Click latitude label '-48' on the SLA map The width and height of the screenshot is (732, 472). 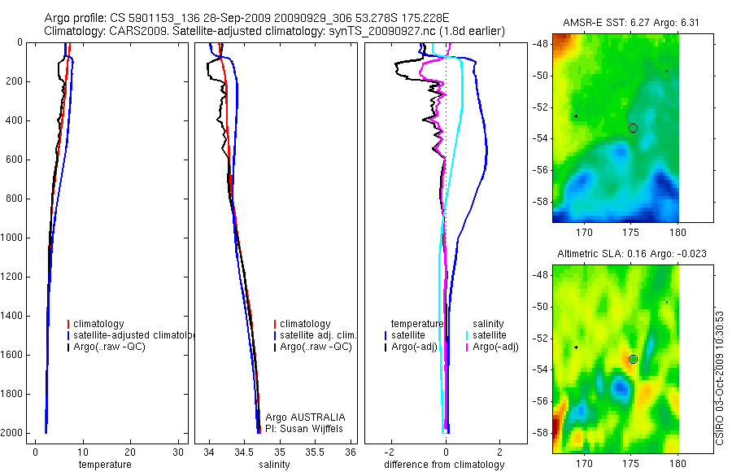(x=540, y=275)
